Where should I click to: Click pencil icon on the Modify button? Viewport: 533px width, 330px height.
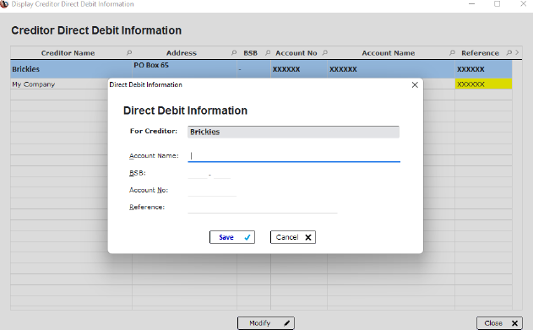coord(287,323)
